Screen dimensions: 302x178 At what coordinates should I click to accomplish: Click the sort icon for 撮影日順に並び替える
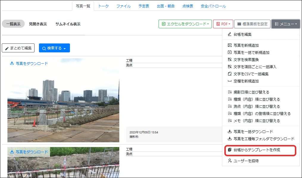tap(229, 92)
